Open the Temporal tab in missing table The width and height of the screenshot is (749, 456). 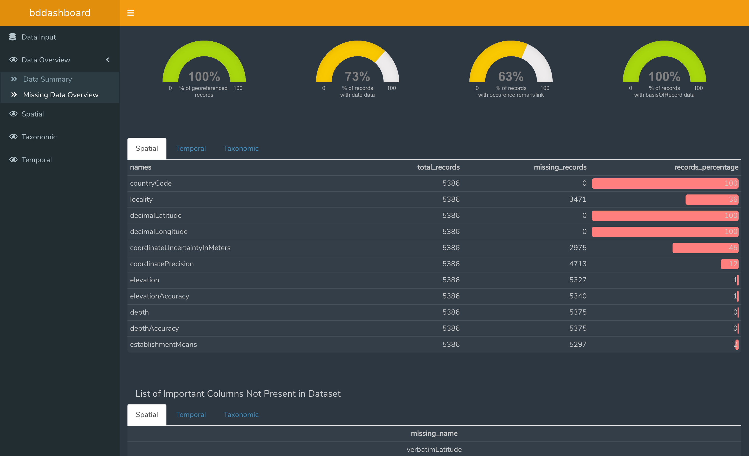[x=191, y=148]
